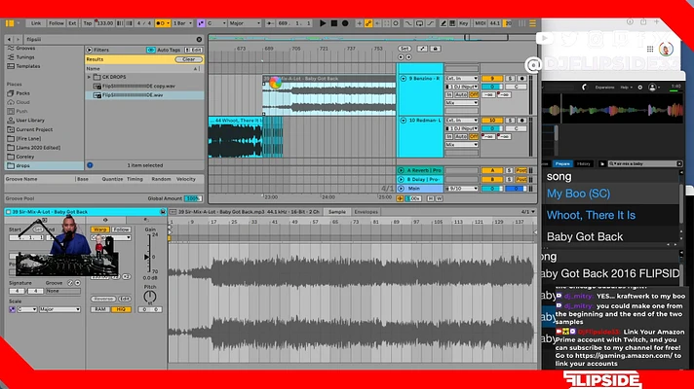Click the Clear results button
The image size is (694, 389).
coord(188,59)
